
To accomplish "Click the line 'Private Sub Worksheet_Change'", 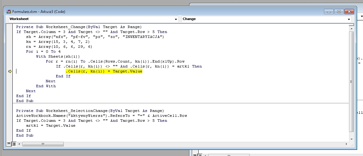I will point(79,27).
